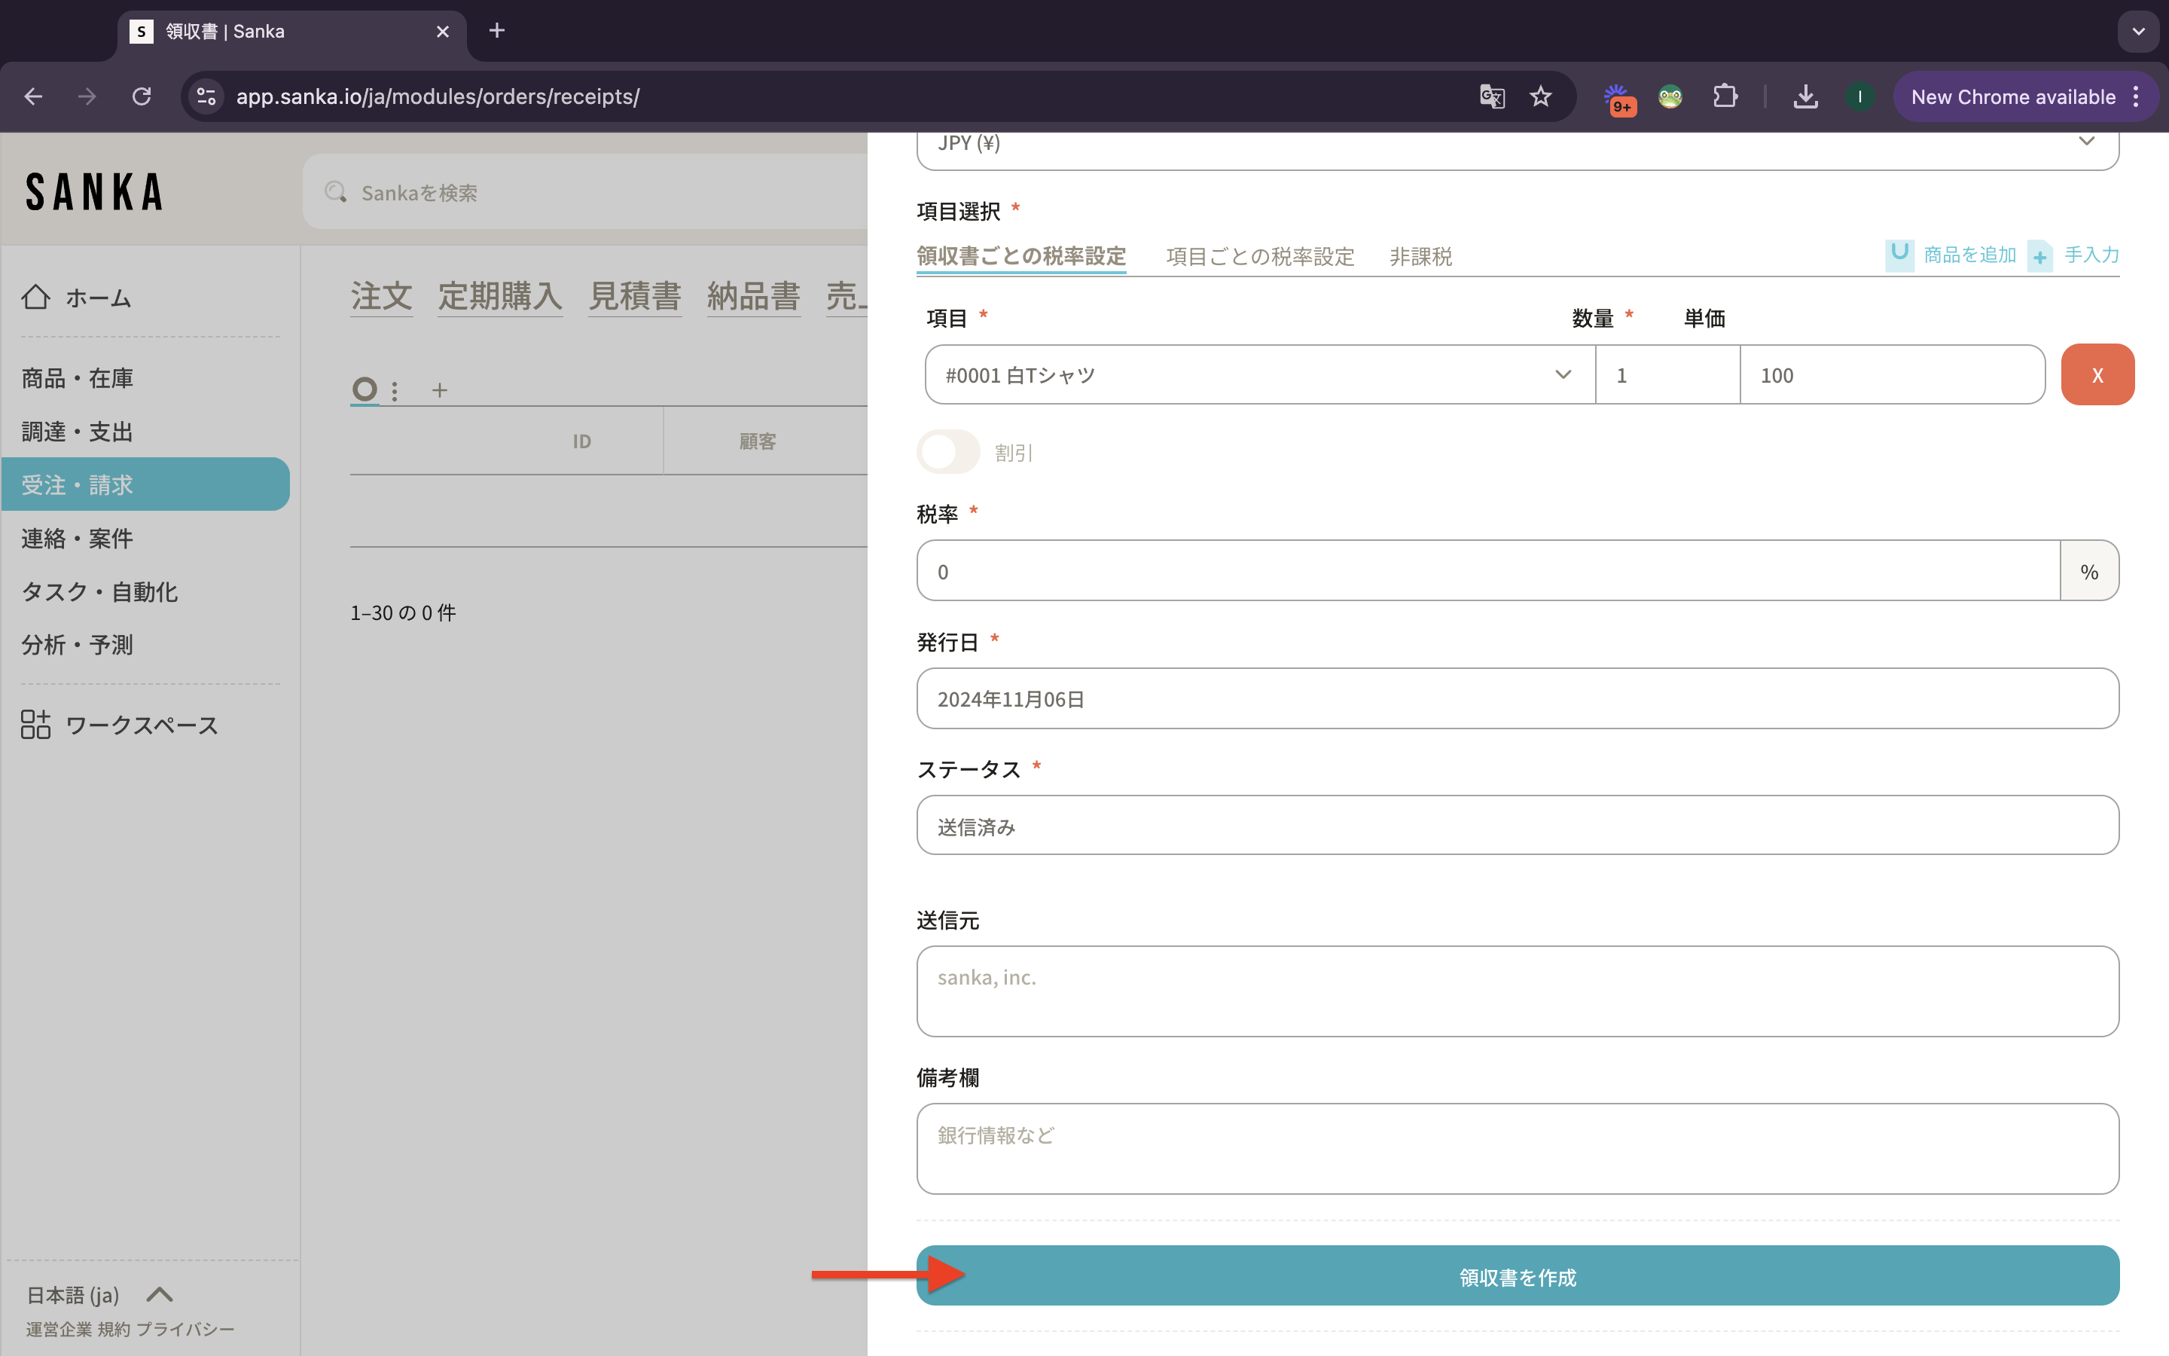This screenshot has height=1356, width=2169.
Task: Click the Google Translate icon in address bar
Action: tap(1491, 97)
